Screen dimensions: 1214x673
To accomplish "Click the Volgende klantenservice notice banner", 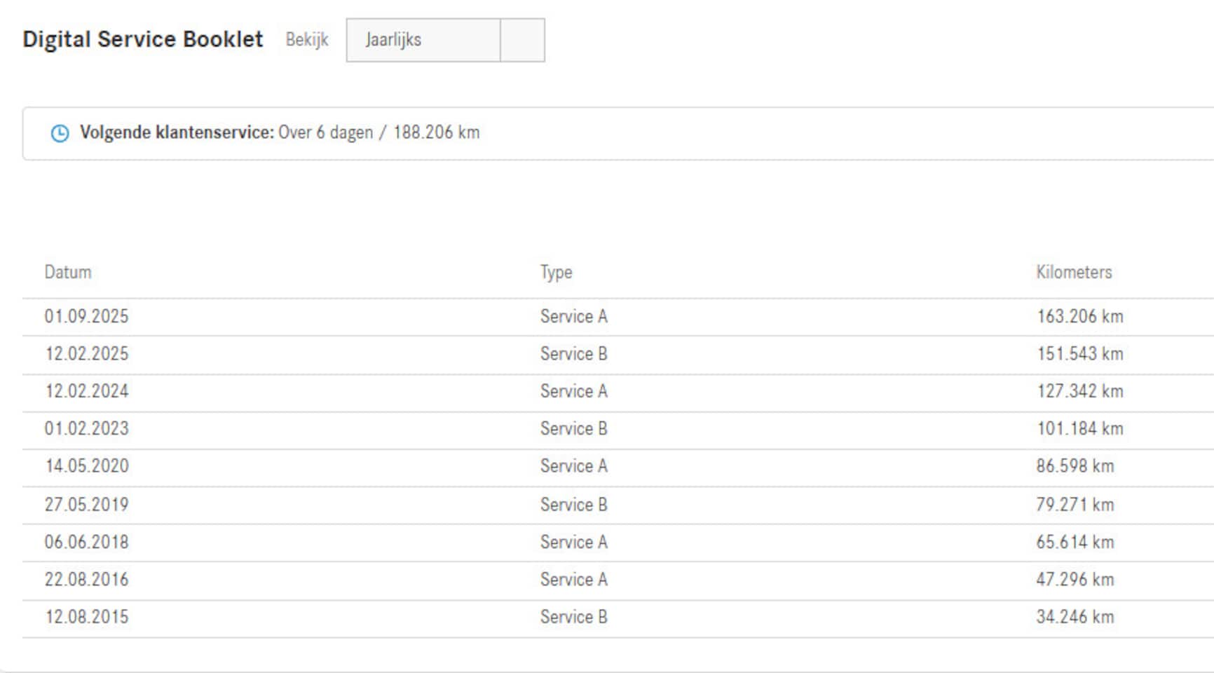I will coord(618,133).
